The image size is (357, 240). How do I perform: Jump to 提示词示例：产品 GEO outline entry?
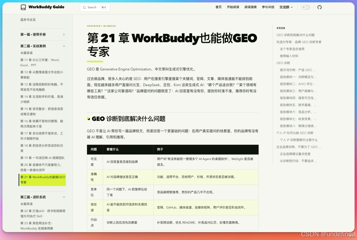(297, 70)
